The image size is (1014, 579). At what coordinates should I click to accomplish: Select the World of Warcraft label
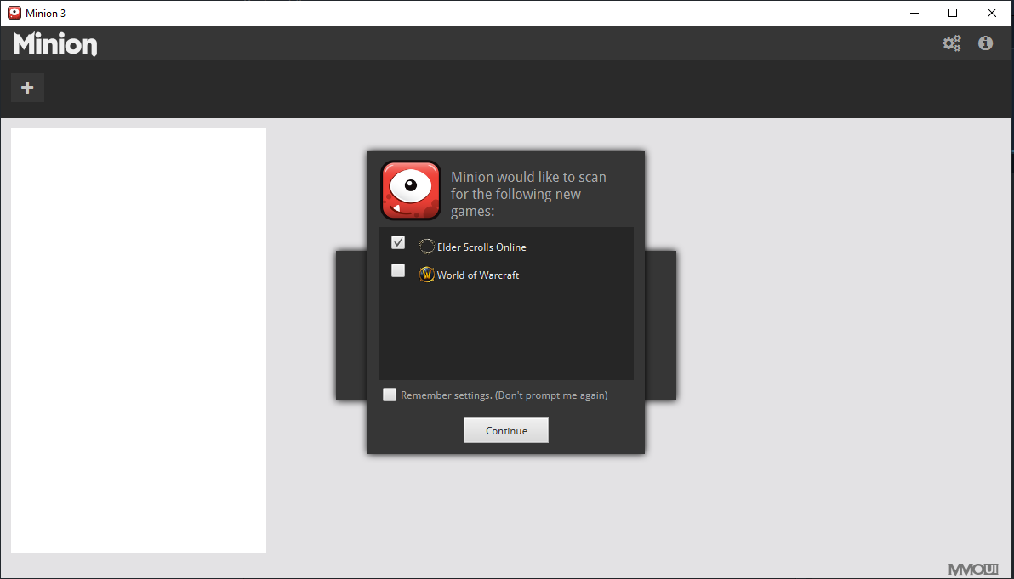(x=478, y=275)
